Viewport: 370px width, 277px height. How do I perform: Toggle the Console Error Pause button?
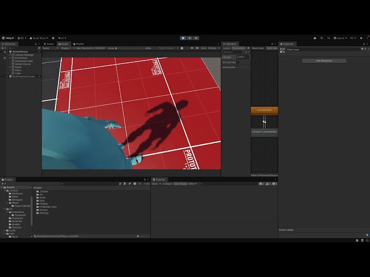point(180,184)
